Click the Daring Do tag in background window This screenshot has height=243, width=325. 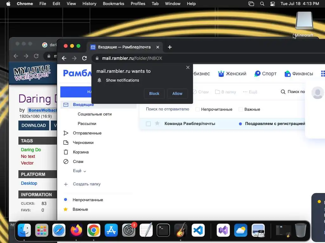pyautogui.click(x=31, y=150)
